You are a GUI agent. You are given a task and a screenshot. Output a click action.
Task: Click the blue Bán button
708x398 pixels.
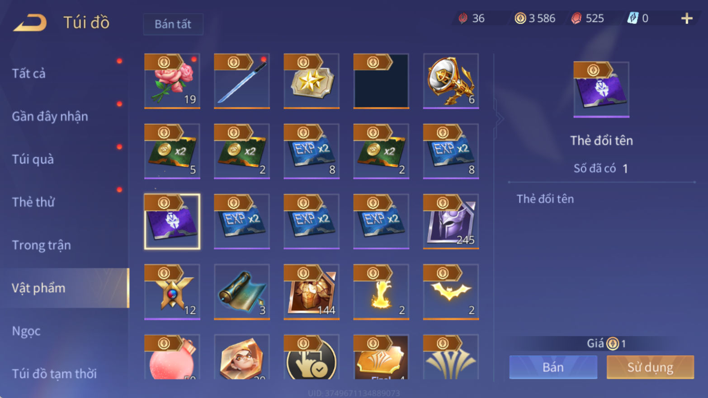[553, 367]
